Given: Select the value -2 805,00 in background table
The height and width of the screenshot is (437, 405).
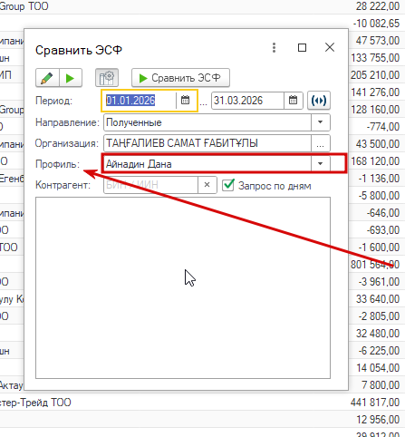Looking at the screenshot, I should tap(379, 316).
